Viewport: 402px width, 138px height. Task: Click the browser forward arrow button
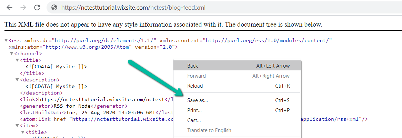[x=23, y=7]
